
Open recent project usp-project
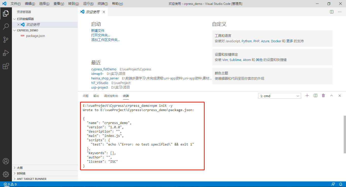(x=100, y=87)
